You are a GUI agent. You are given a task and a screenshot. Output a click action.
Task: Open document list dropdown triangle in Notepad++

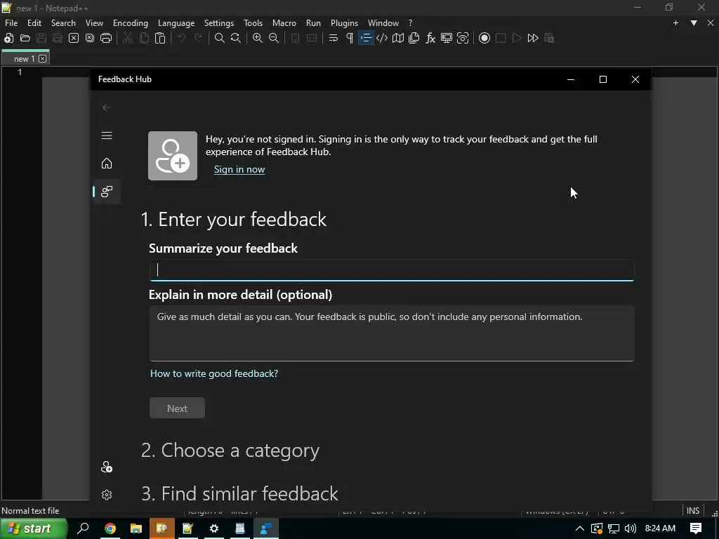(x=694, y=23)
